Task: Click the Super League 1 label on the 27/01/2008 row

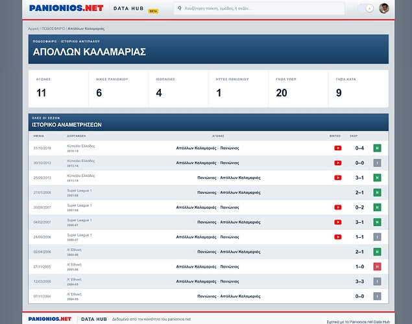Action: pos(79,191)
